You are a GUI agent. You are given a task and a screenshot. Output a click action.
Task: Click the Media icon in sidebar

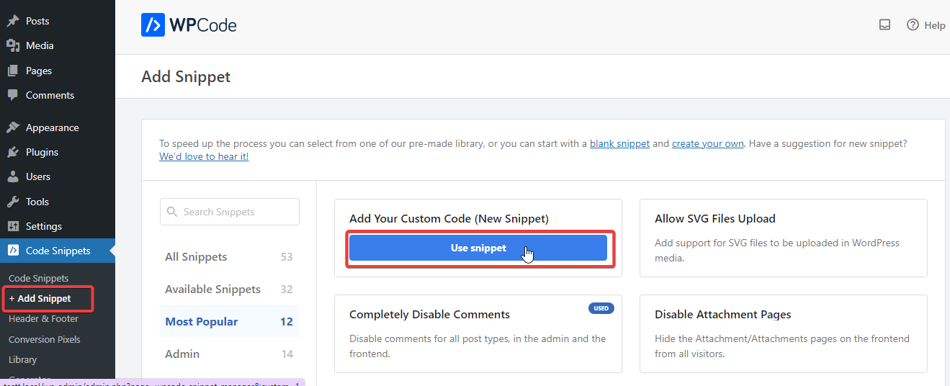13,45
